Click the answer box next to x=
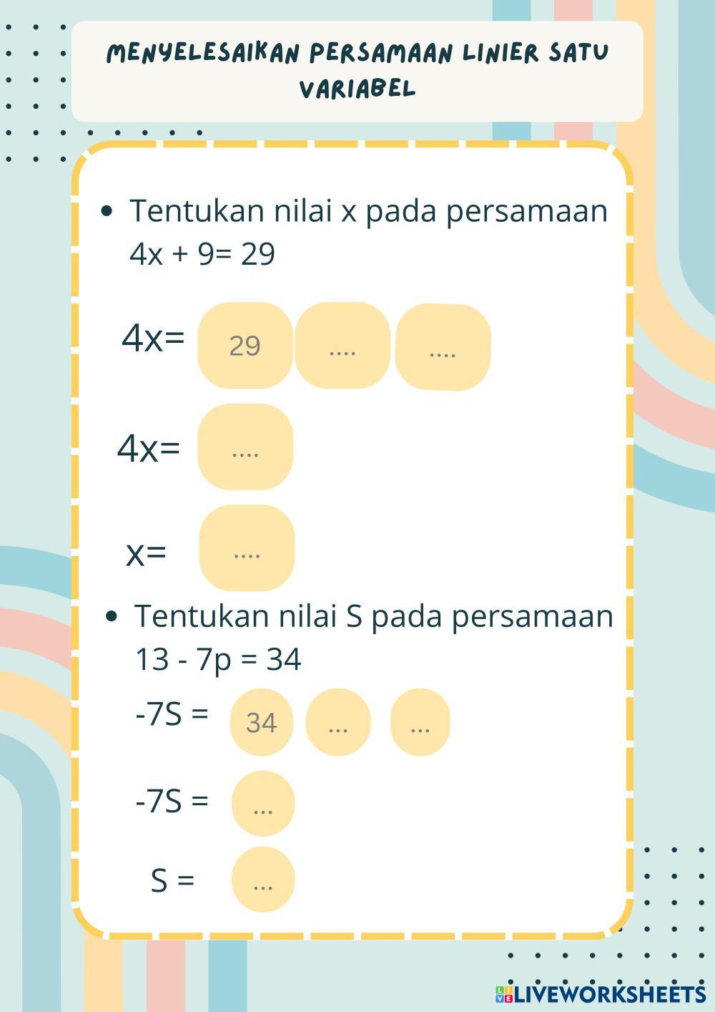 point(247,548)
